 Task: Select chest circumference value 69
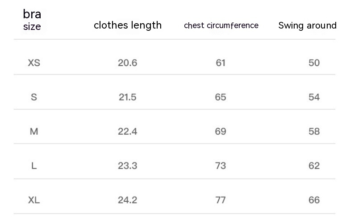[221, 132]
